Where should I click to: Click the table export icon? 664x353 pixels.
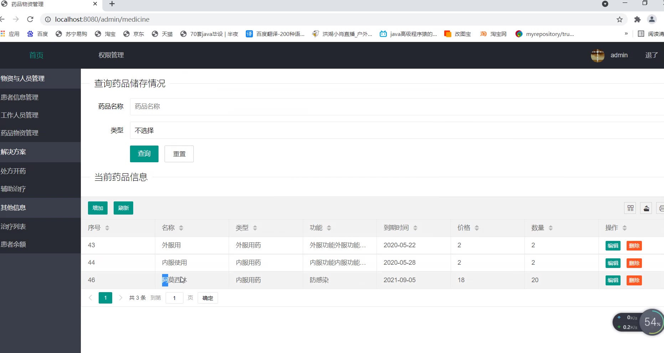coord(646,208)
